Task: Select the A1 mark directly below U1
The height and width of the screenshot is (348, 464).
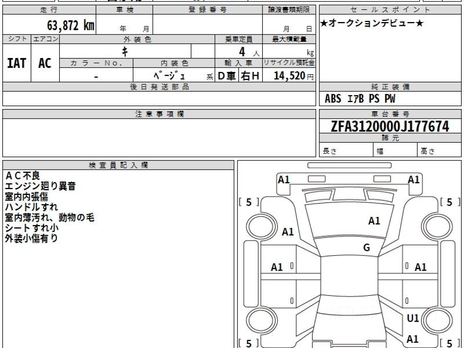Action: tap(413, 339)
